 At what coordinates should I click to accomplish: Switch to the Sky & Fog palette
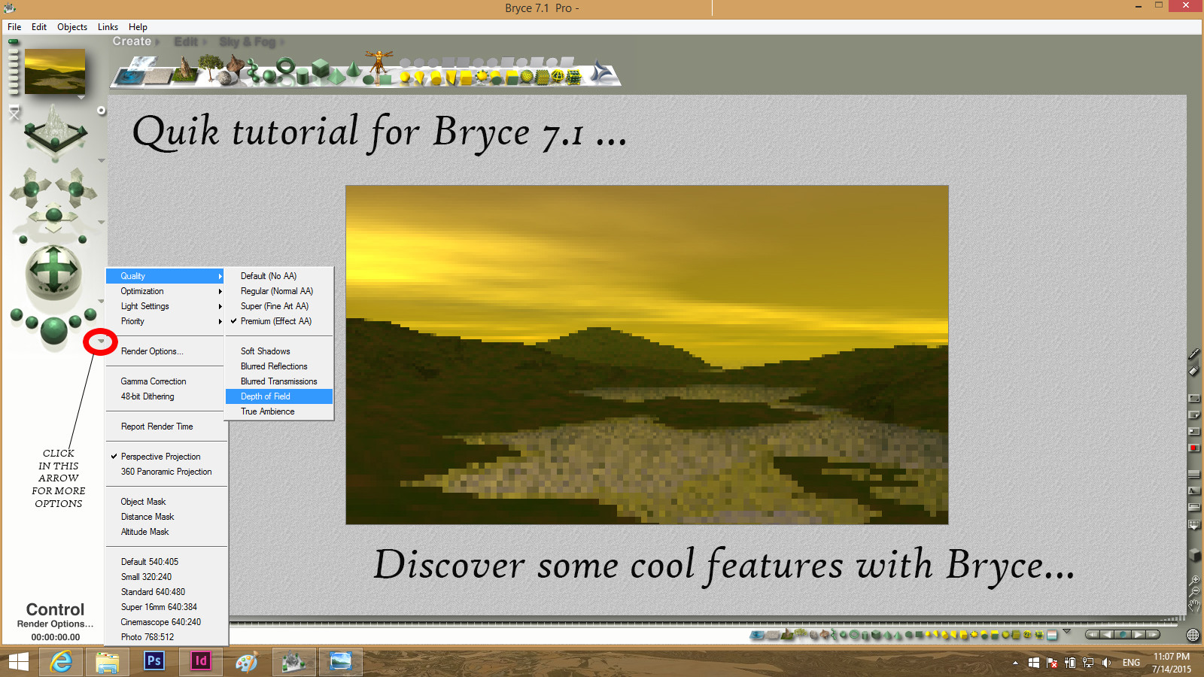[x=248, y=41]
